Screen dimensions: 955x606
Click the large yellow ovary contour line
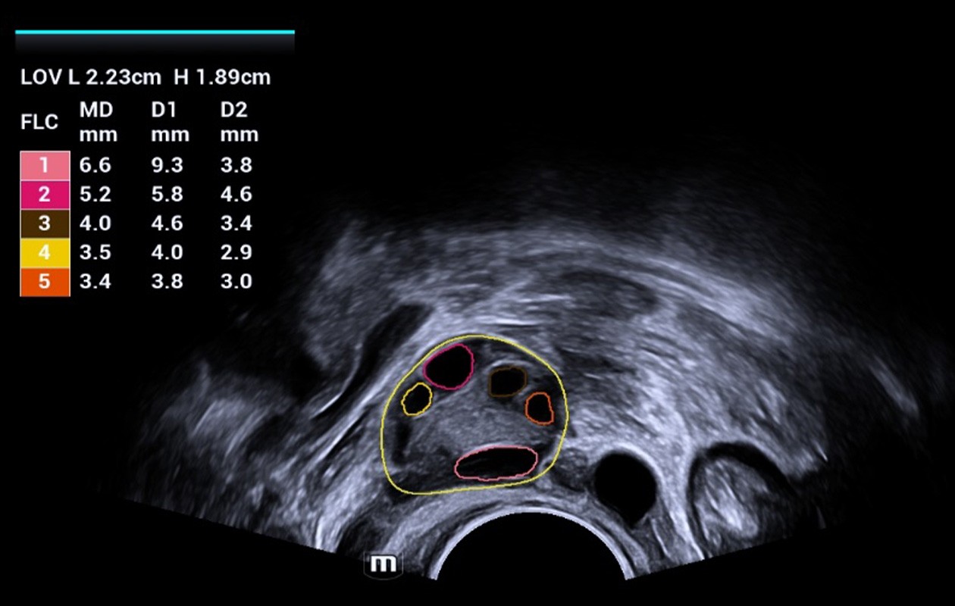coord(381,439)
